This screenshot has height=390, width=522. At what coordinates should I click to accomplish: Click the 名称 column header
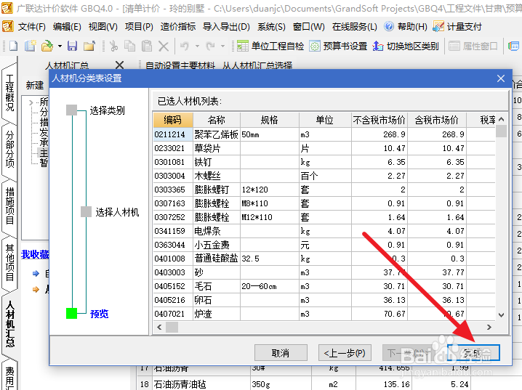coord(217,120)
